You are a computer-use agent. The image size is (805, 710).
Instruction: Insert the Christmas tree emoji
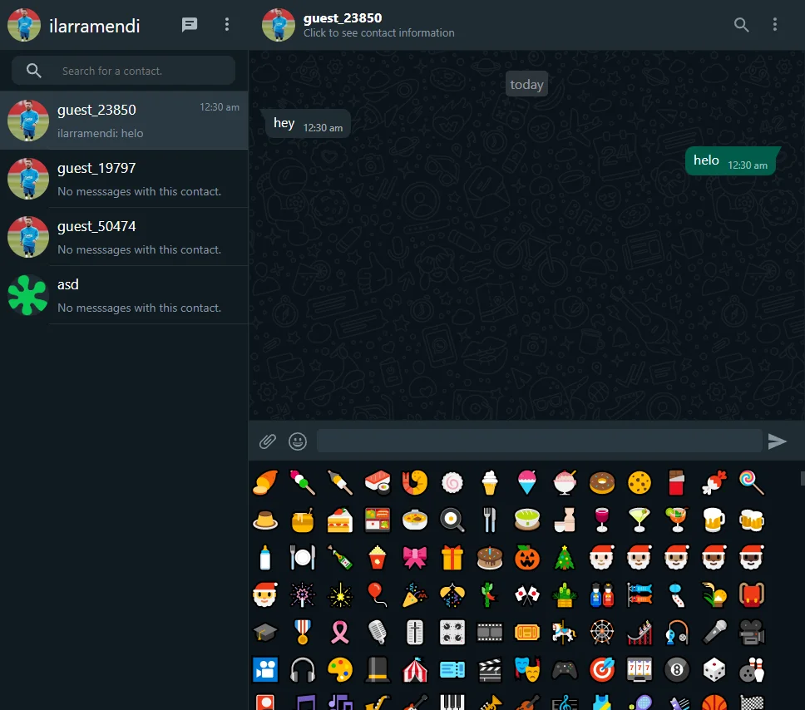click(565, 558)
